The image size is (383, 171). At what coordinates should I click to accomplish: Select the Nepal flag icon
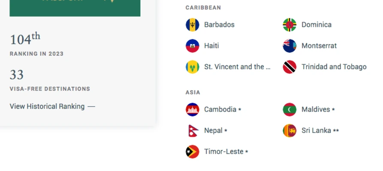pos(193,130)
